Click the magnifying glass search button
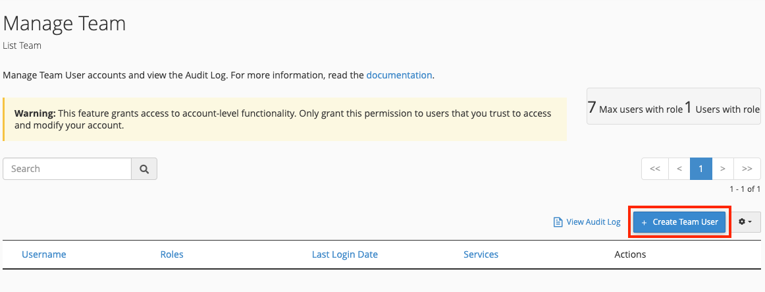Viewport: 765px width, 292px height. pyautogui.click(x=144, y=169)
